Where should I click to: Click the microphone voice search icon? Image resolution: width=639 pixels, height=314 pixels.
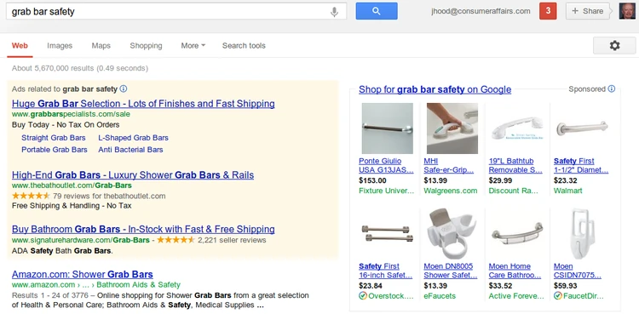click(334, 12)
